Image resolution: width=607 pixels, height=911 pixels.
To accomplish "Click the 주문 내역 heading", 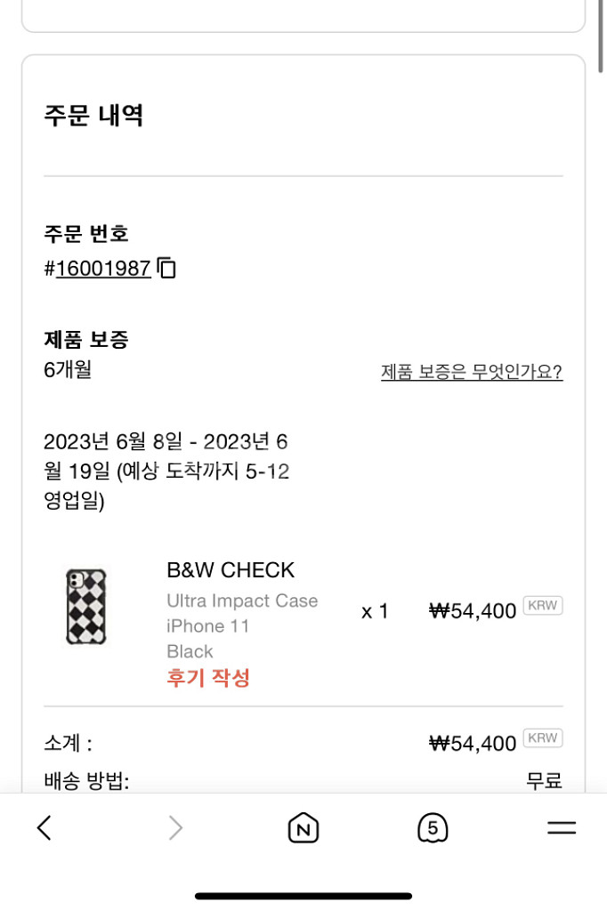I will 93,115.
